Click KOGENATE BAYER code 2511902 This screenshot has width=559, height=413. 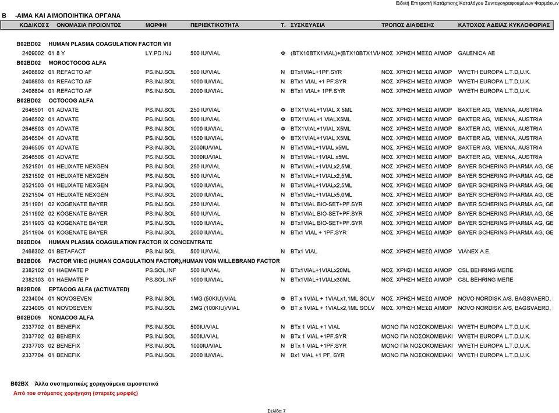pyautogui.click(x=33, y=214)
